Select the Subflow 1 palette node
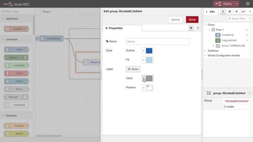253x142 pixels. 16,29
